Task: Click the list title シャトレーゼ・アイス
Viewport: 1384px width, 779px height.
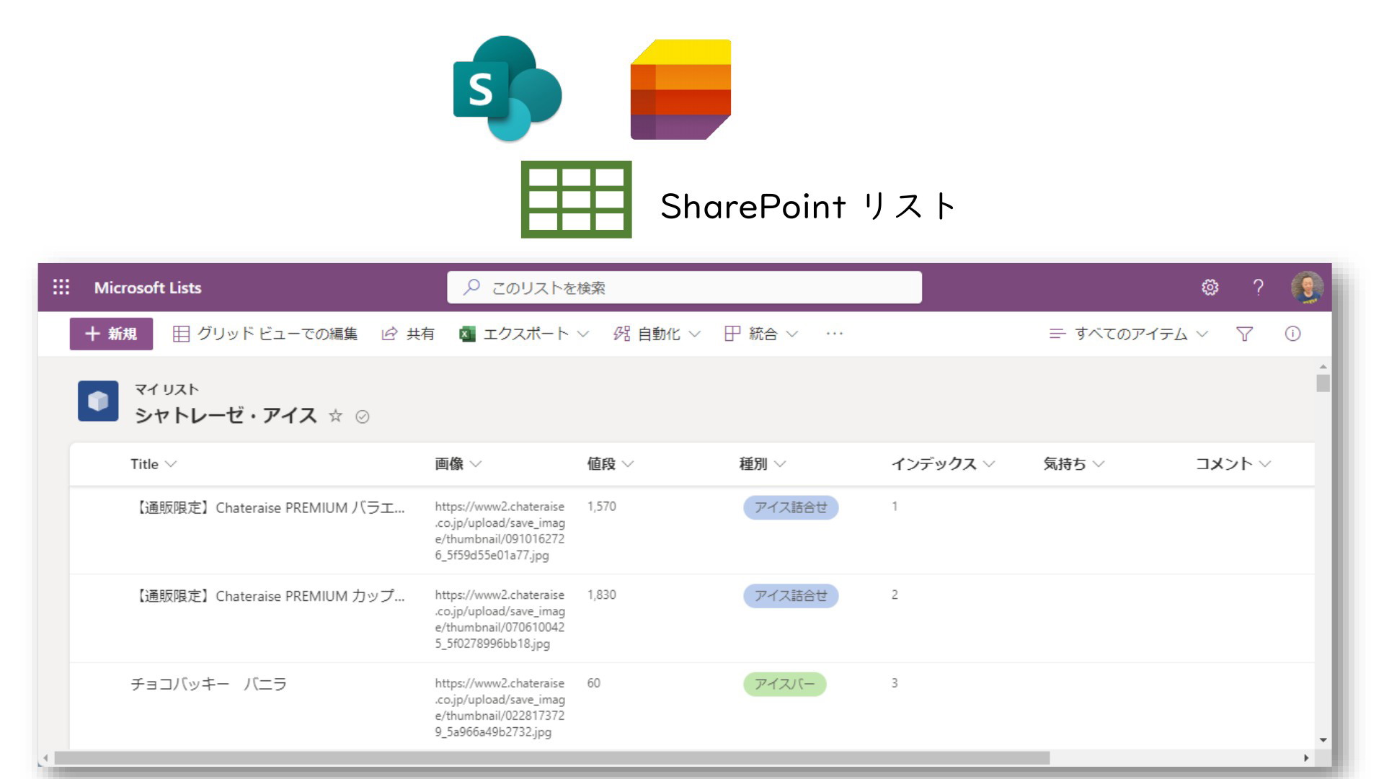Action: [226, 416]
